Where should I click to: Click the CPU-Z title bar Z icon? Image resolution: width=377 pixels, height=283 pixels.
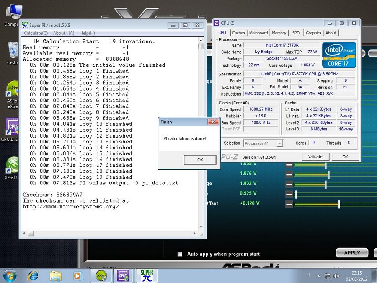point(217,23)
